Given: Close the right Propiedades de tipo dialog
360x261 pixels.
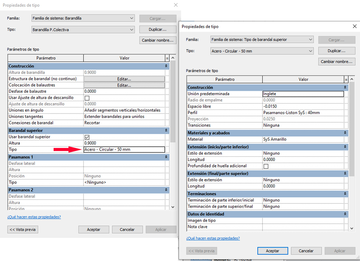Looking at the screenshot, I should (354, 26).
